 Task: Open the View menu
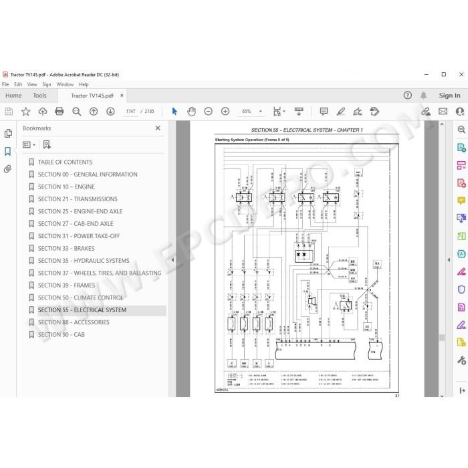[x=32, y=84]
